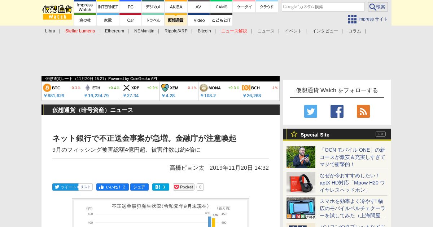Open the こどもとIT tab
The width and height of the screenshot is (433, 227).
click(x=221, y=20)
